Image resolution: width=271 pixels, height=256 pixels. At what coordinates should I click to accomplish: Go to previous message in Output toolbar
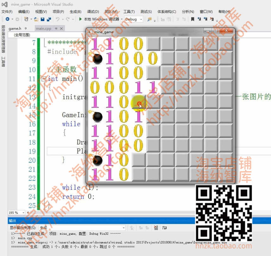click(141, 228)
